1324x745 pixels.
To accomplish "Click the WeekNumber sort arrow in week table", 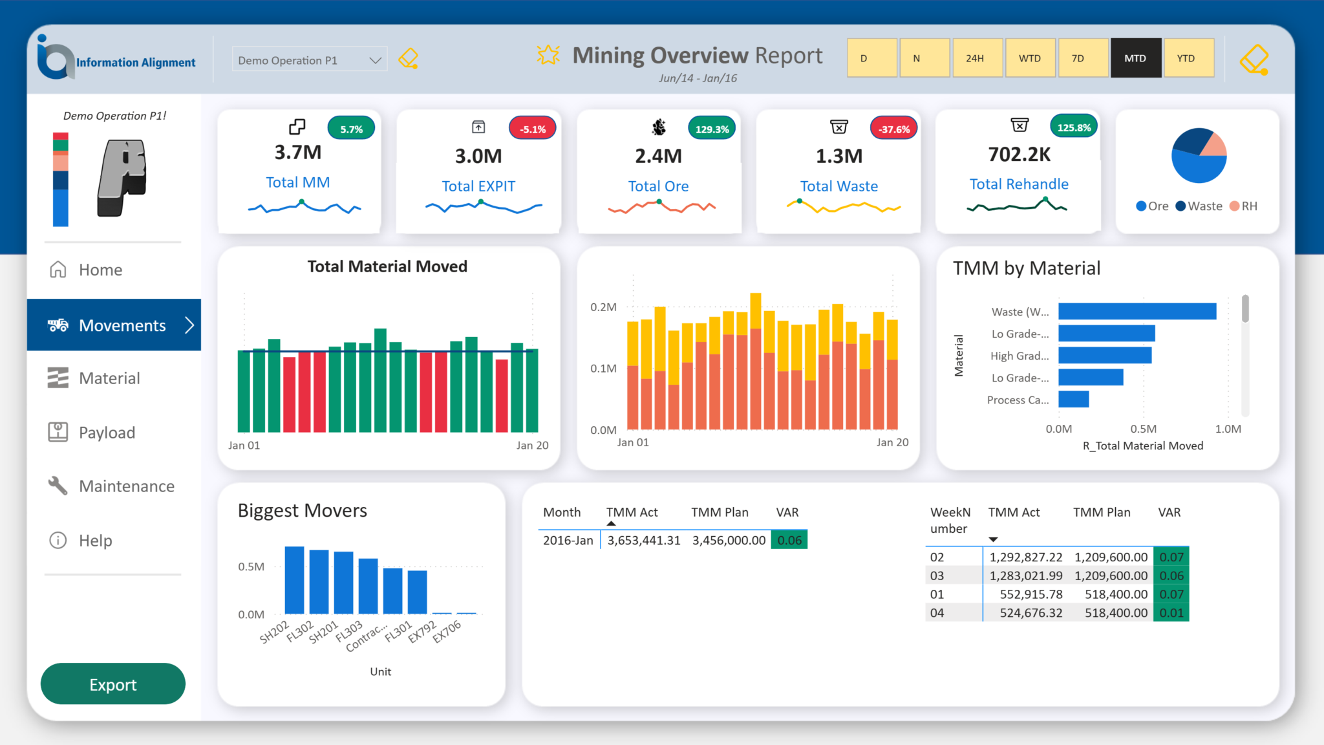I will tap(993, 539).
